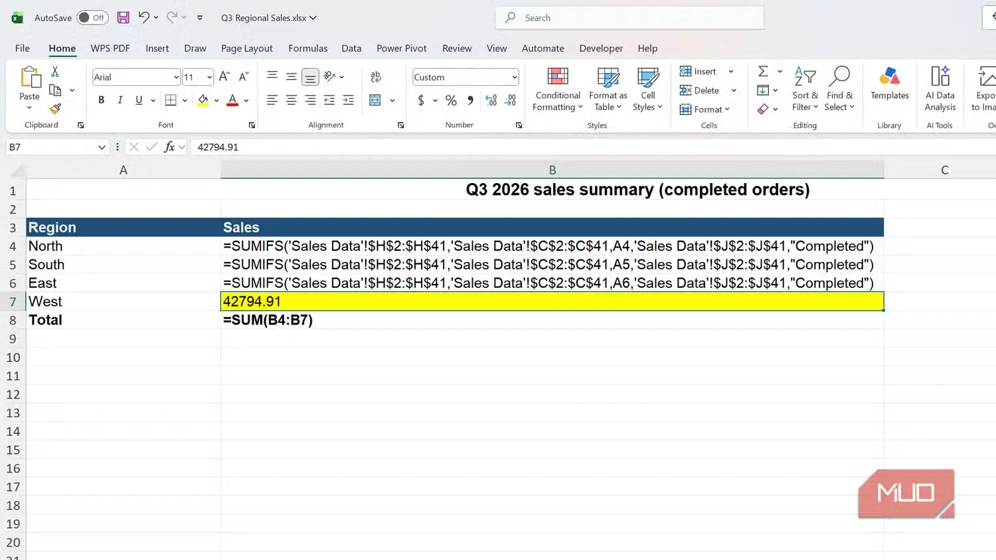
Task: Expand the Cell Styles gallery
Action: [x=647, y=88]
